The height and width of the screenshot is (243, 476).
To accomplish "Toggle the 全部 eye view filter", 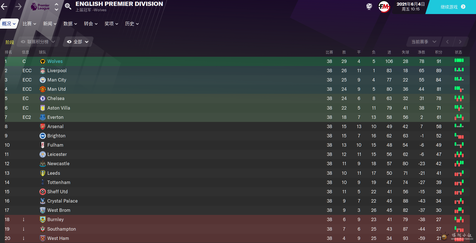I will [x=78, y=42].
